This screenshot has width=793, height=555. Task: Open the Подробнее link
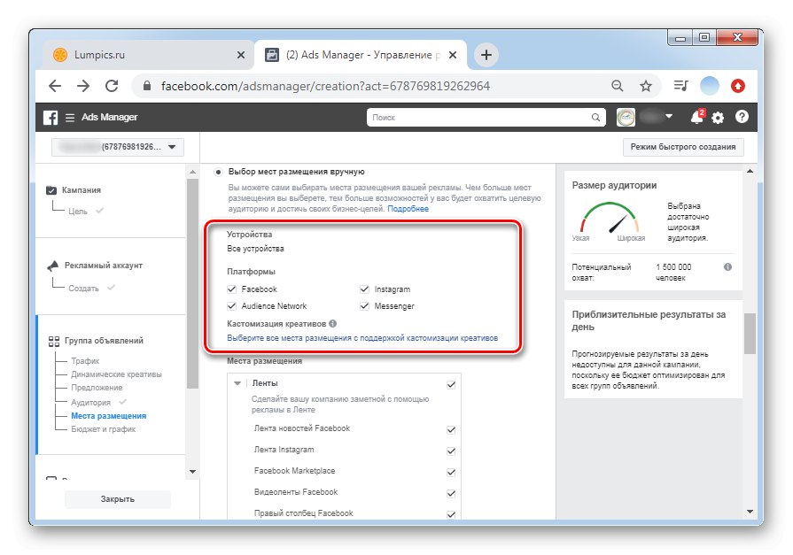[408, 209]
